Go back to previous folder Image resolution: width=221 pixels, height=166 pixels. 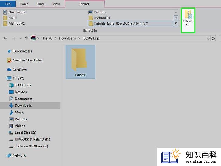pyautogui.click(x=5, y=38)
